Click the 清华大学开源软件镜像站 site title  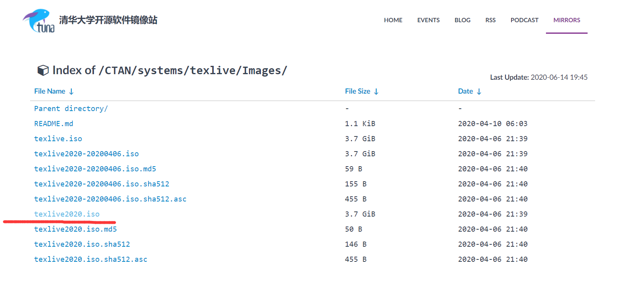[x=108, y=20]
